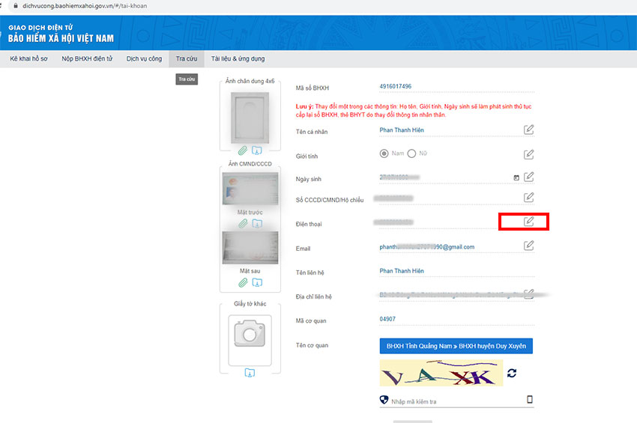Viewport: 637px width, 423px height.
Task: Click the phone icon in captcha field
Action: [529, 400]
